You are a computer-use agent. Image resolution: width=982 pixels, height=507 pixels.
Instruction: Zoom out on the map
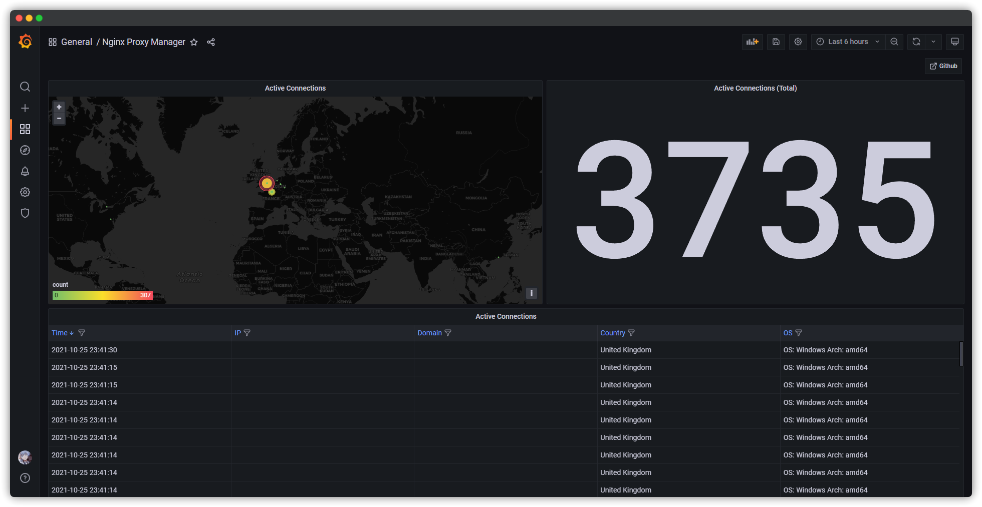pos(59,119)
